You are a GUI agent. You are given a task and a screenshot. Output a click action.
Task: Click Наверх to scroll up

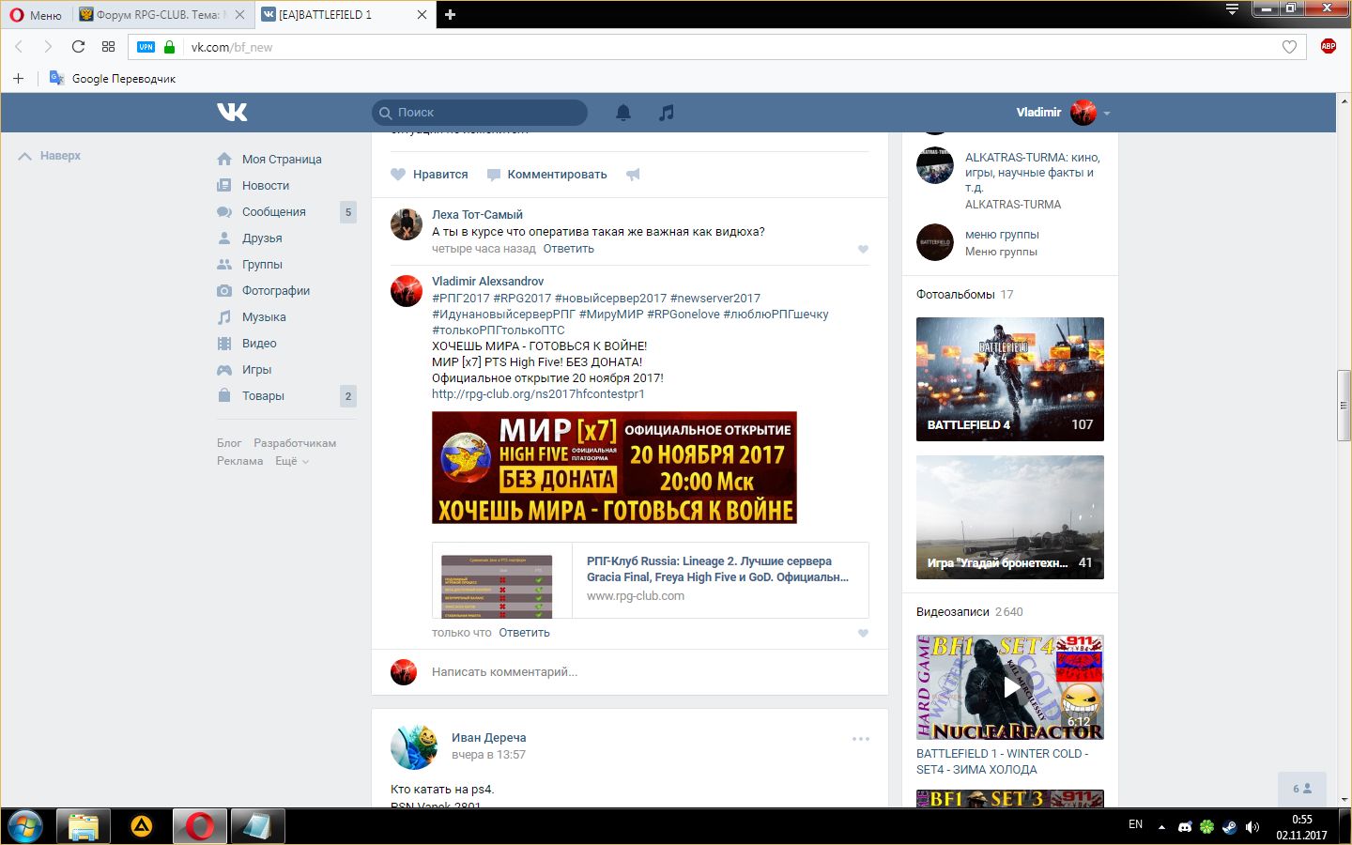[x=50, y=156]
